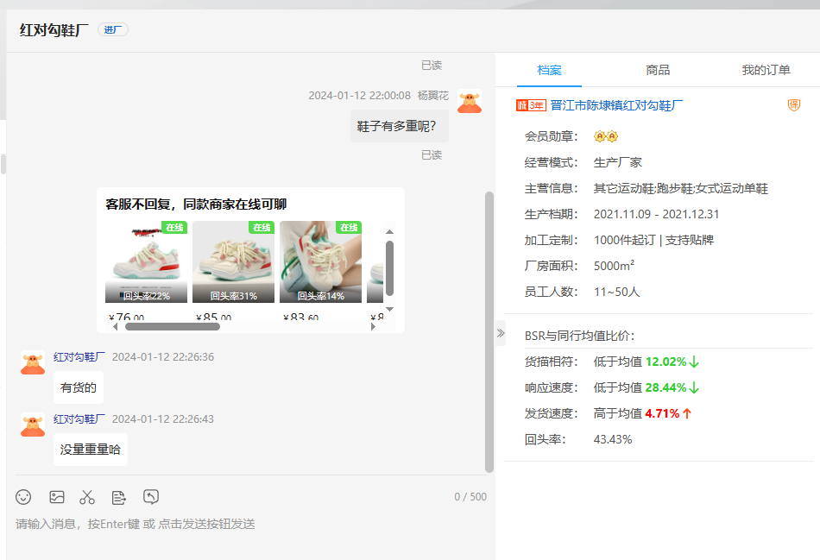Select the scissors screenshot tool
Viewport: 820px width, 560px height.
87,497
